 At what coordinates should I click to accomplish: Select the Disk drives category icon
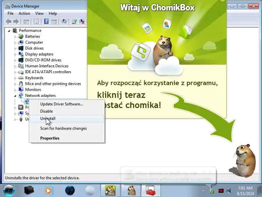(21, 48)
